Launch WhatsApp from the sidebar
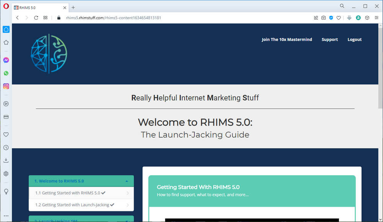Screen dimensions: 383x222 (6, 73)
